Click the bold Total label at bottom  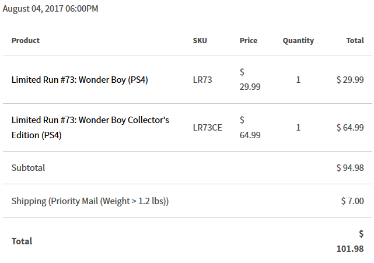pyautogui.click(x=22, y=241)
